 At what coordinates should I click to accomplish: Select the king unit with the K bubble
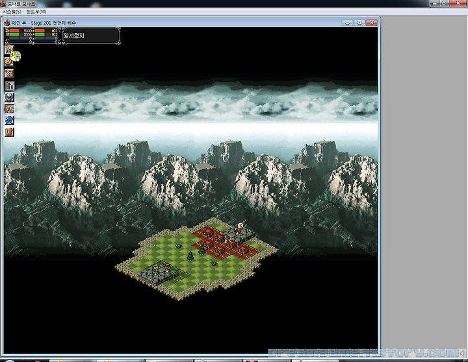pyautogui.click(x=239, y=228)
